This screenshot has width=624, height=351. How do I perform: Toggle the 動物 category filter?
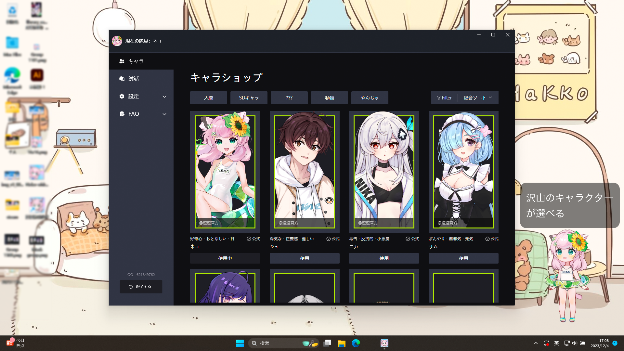(329, 98)
